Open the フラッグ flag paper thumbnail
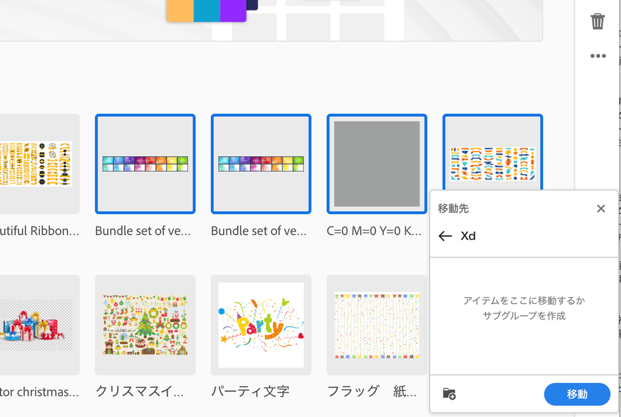621x417 pixels. pyautogui.click(x=377, y=325)
